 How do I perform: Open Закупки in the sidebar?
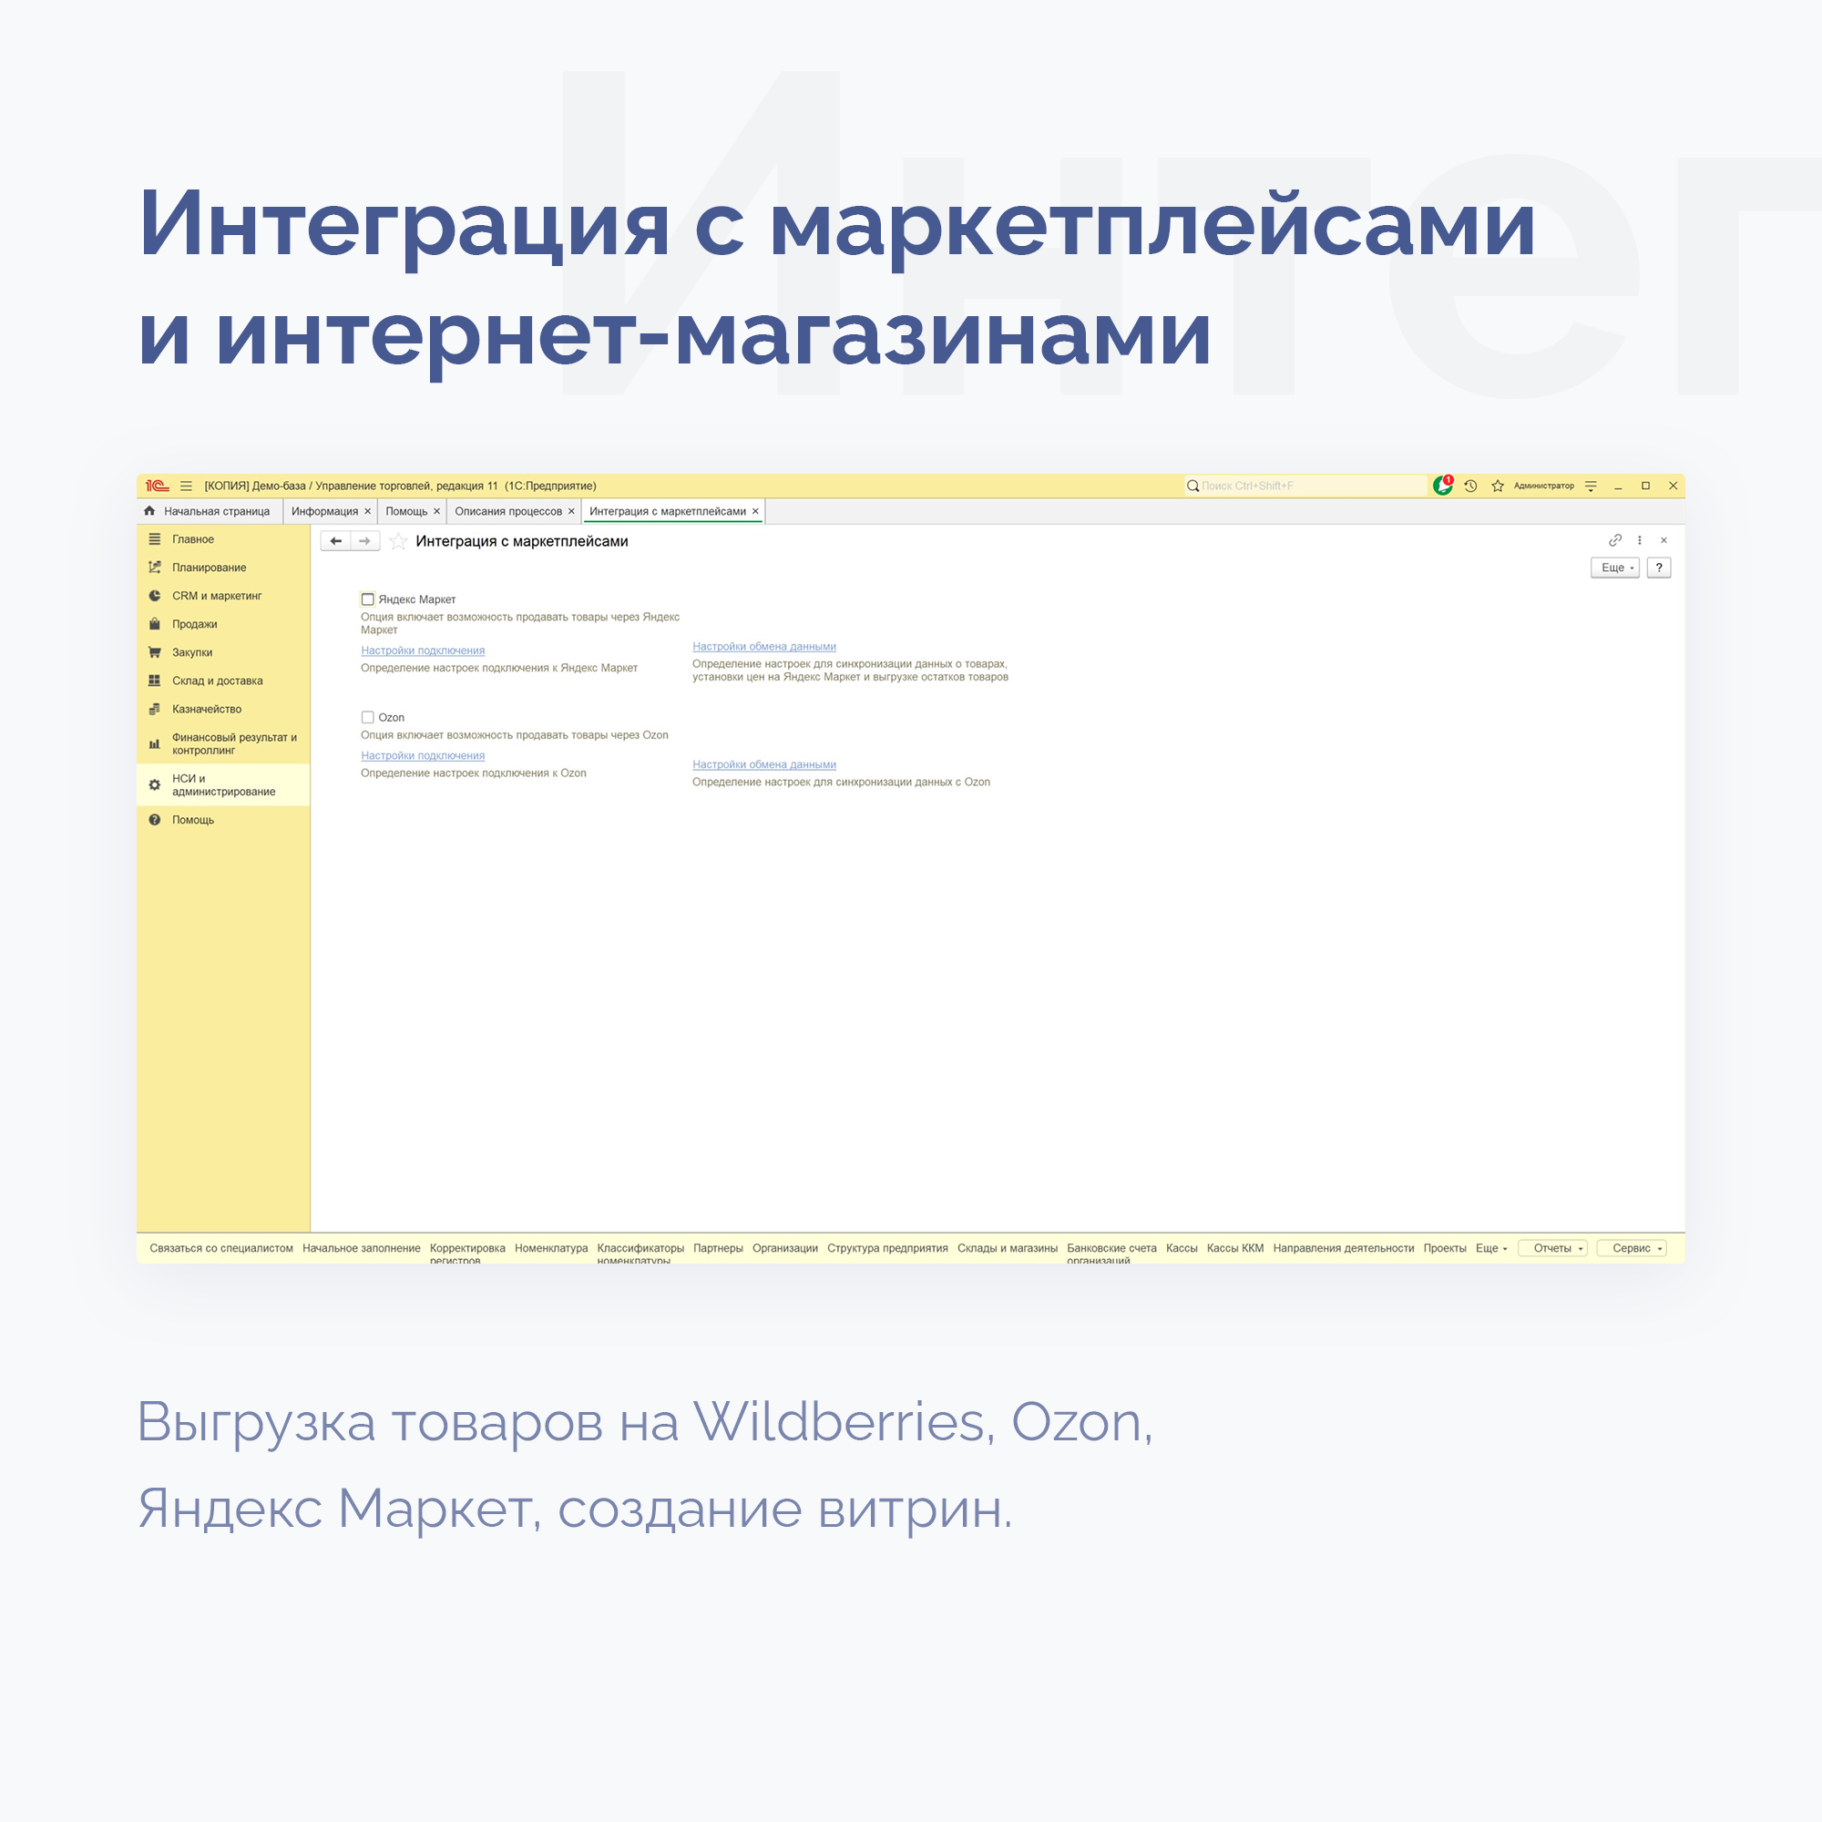(x=191, y=651)
